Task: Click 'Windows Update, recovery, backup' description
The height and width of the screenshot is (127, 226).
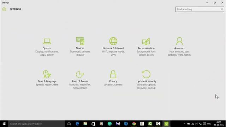Action: [x=146, y=86]
